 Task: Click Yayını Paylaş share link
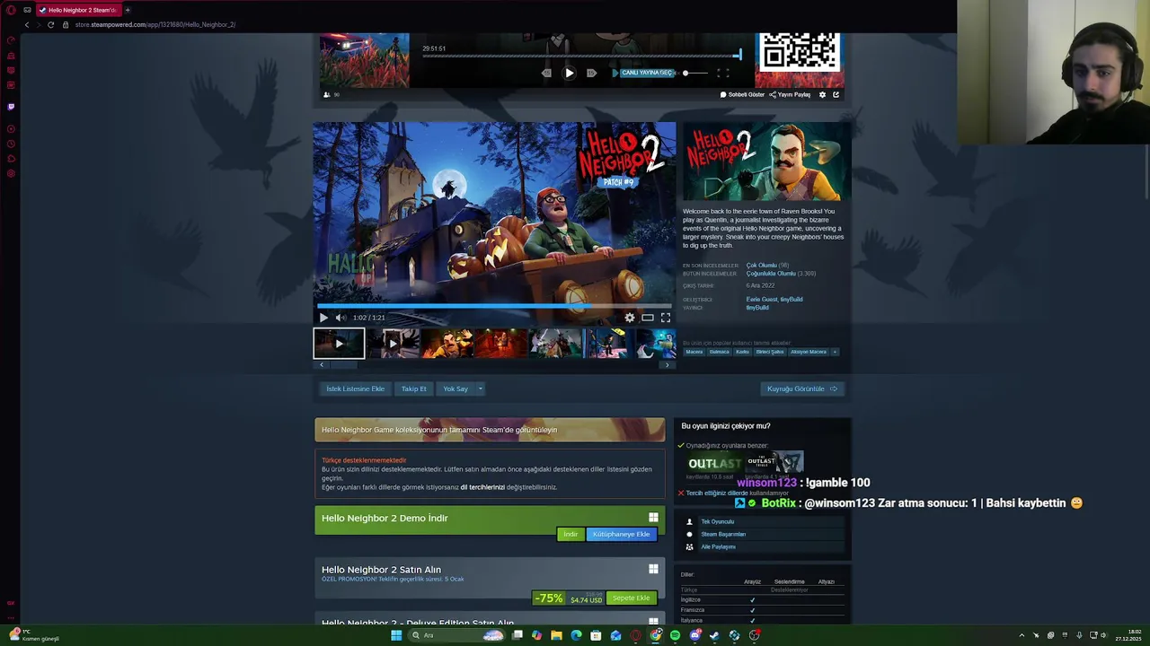coord(790,94)
